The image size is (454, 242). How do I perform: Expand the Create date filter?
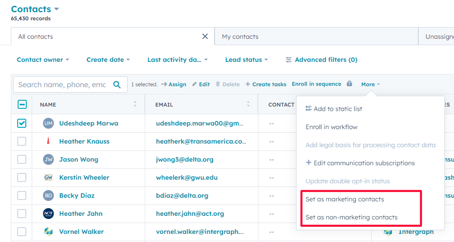pos(108,60)
